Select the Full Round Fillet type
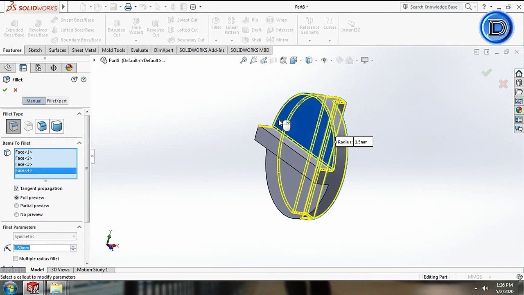 (56, 126)
